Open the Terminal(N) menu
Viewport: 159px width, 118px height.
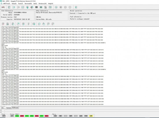point(28,3)
